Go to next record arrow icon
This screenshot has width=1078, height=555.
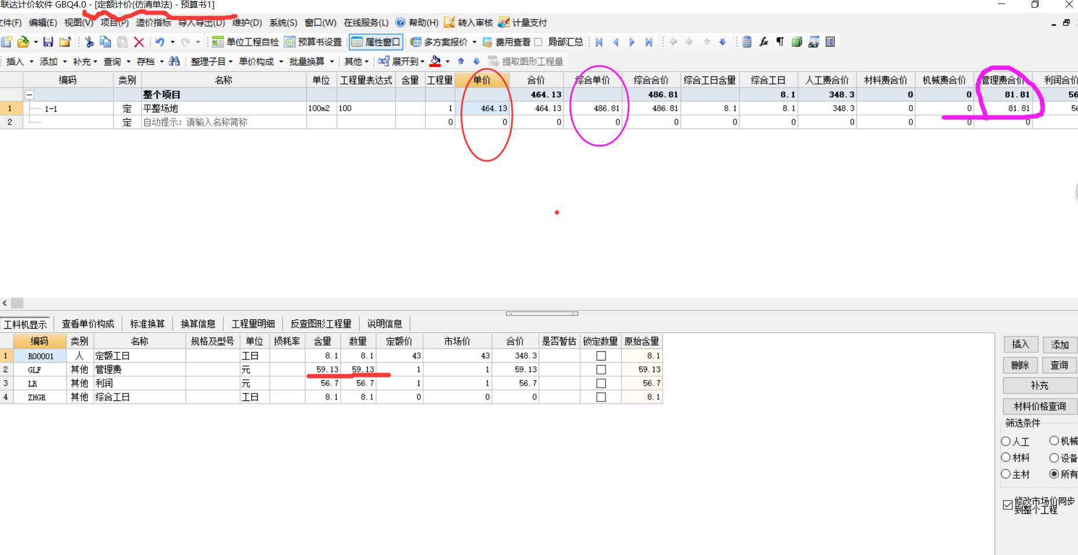tap(632, 42)
